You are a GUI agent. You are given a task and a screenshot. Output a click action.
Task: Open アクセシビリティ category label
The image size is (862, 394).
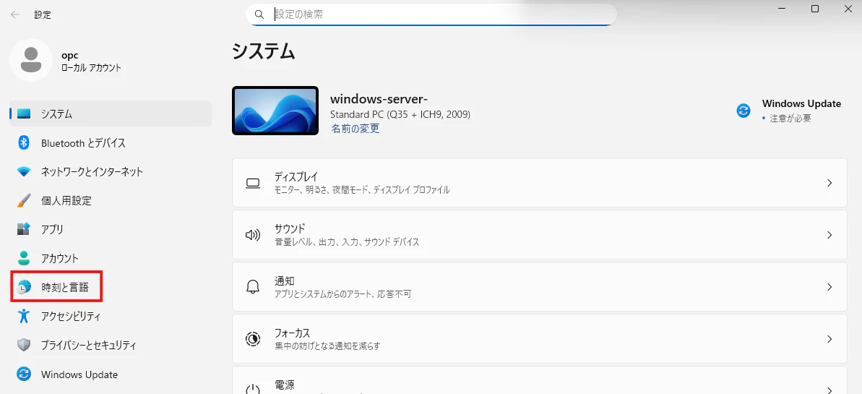[71, 317]
